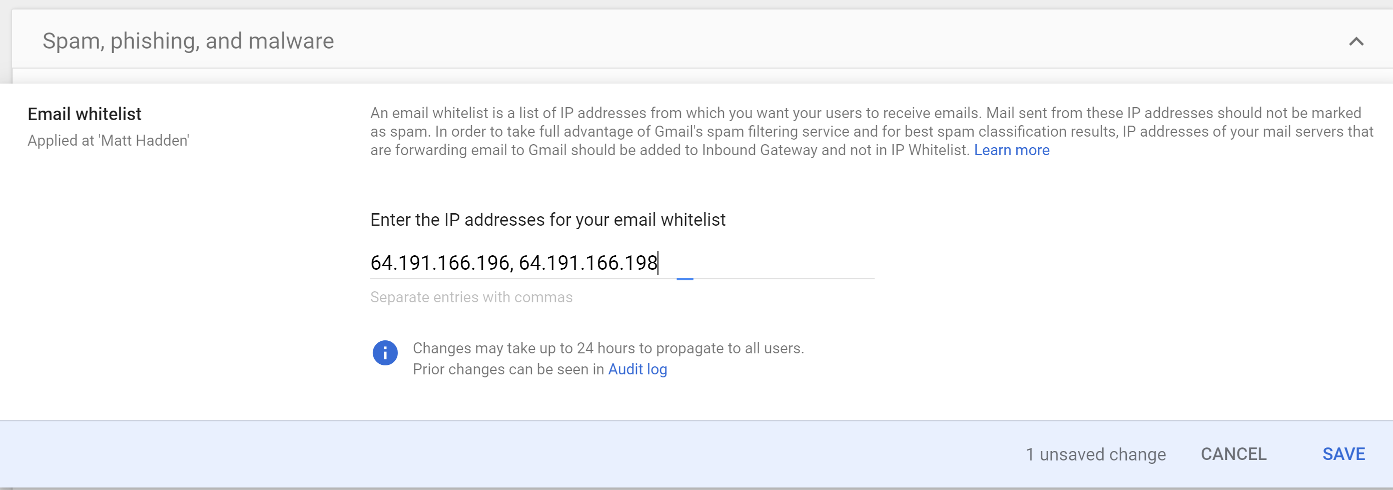Screen dimensions: 1393x490
Task: Click the blue info icon
Action: 385,353
